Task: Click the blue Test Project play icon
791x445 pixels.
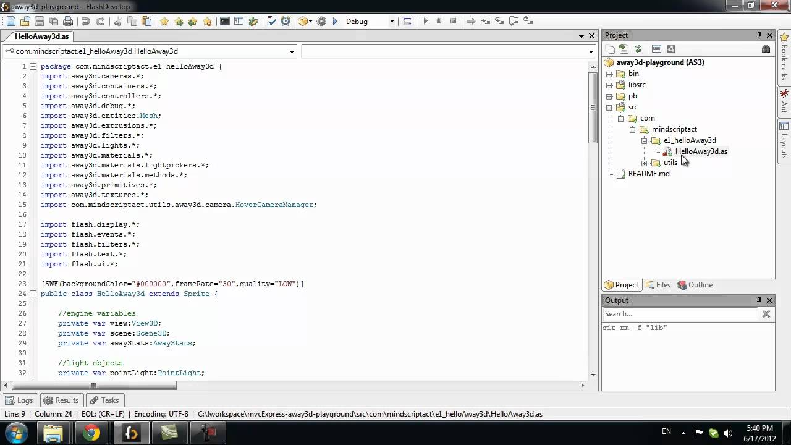Action: (x=335, y=21)
